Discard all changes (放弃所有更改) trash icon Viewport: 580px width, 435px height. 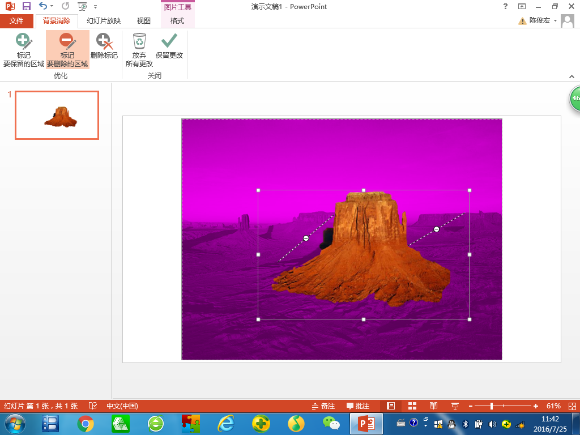coord(139,50)
